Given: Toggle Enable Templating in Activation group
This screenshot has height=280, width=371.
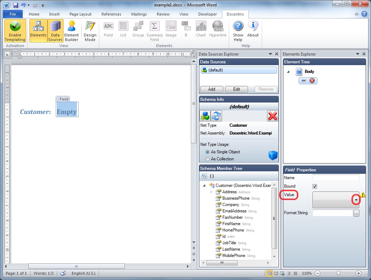Looking at the screenshot, I should click(x=15, y=31).
